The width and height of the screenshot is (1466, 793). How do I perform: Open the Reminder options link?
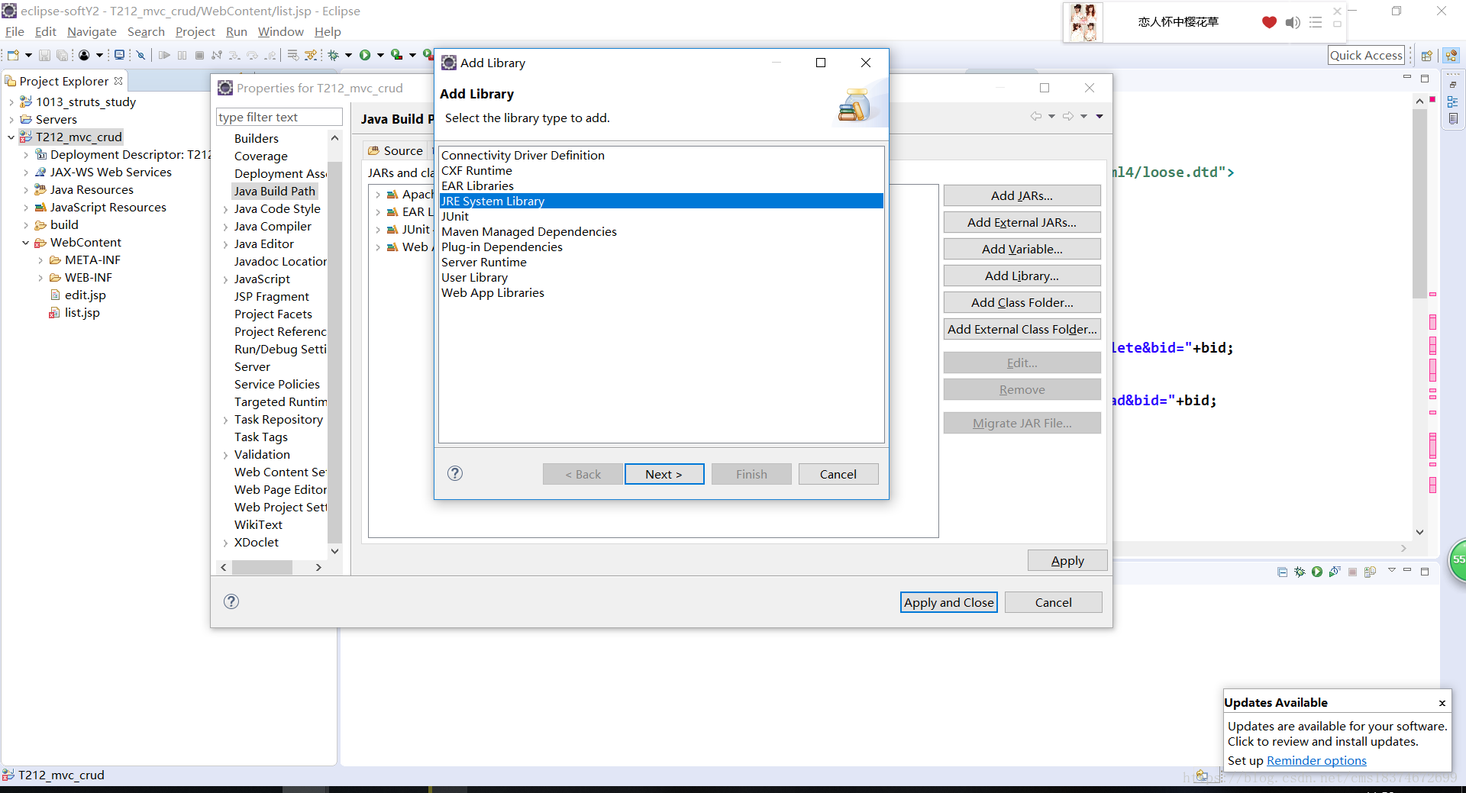[x=1316, y=760]
